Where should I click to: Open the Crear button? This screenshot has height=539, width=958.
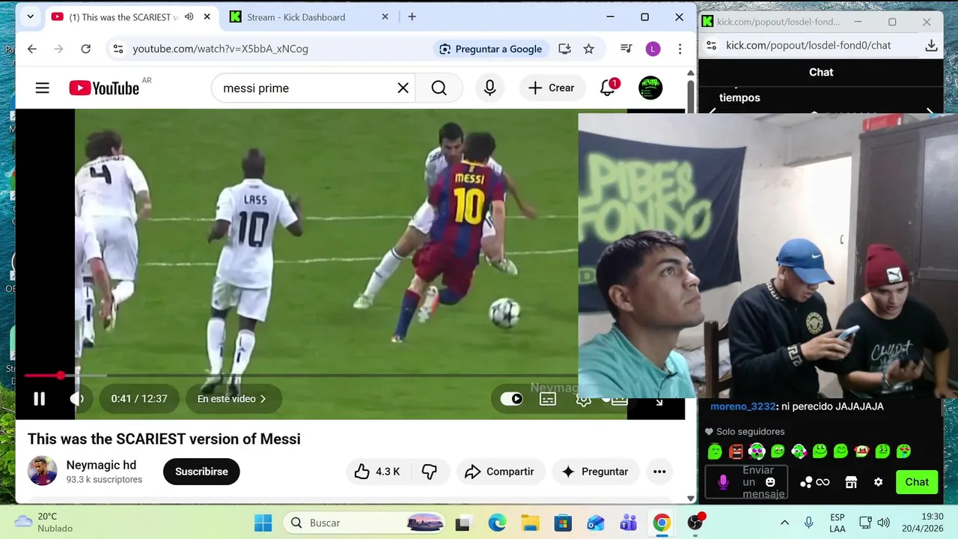(x=552, y=88)
